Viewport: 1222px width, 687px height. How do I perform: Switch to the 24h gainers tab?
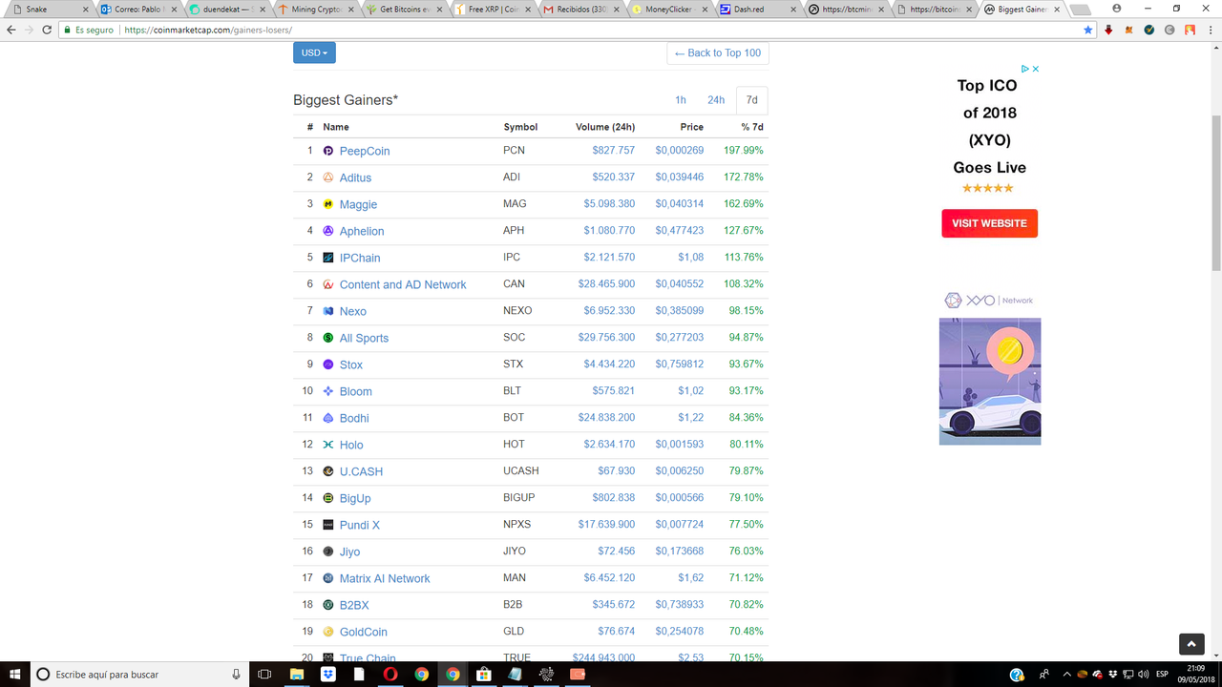716,100
